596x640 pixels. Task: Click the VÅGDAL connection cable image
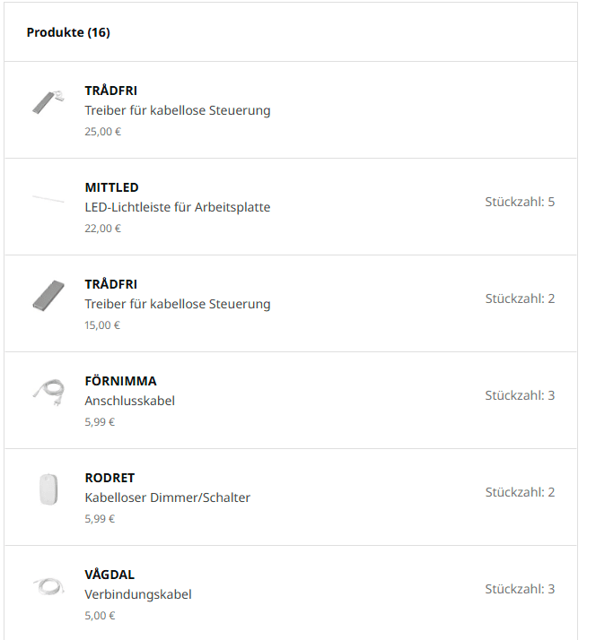[x=48, y=585]
